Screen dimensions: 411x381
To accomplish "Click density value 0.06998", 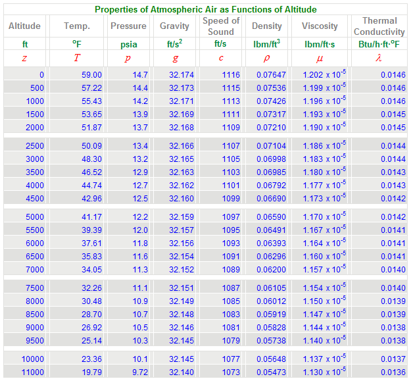I will tap(271, 159).
